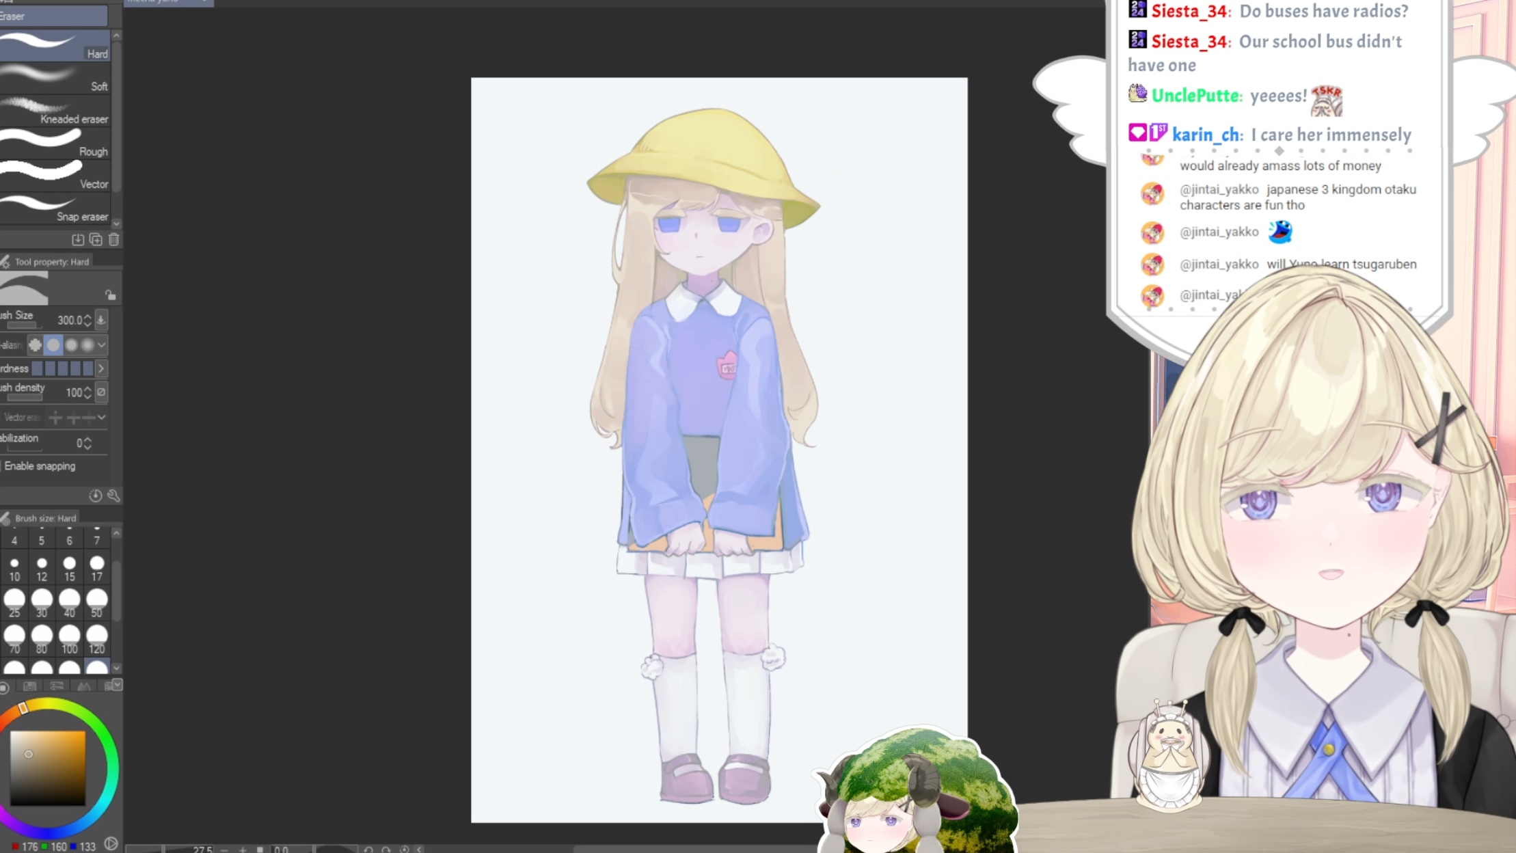
Task: Click the color square saturation picker
Action: pyautogui.click(x=48, y=767)
